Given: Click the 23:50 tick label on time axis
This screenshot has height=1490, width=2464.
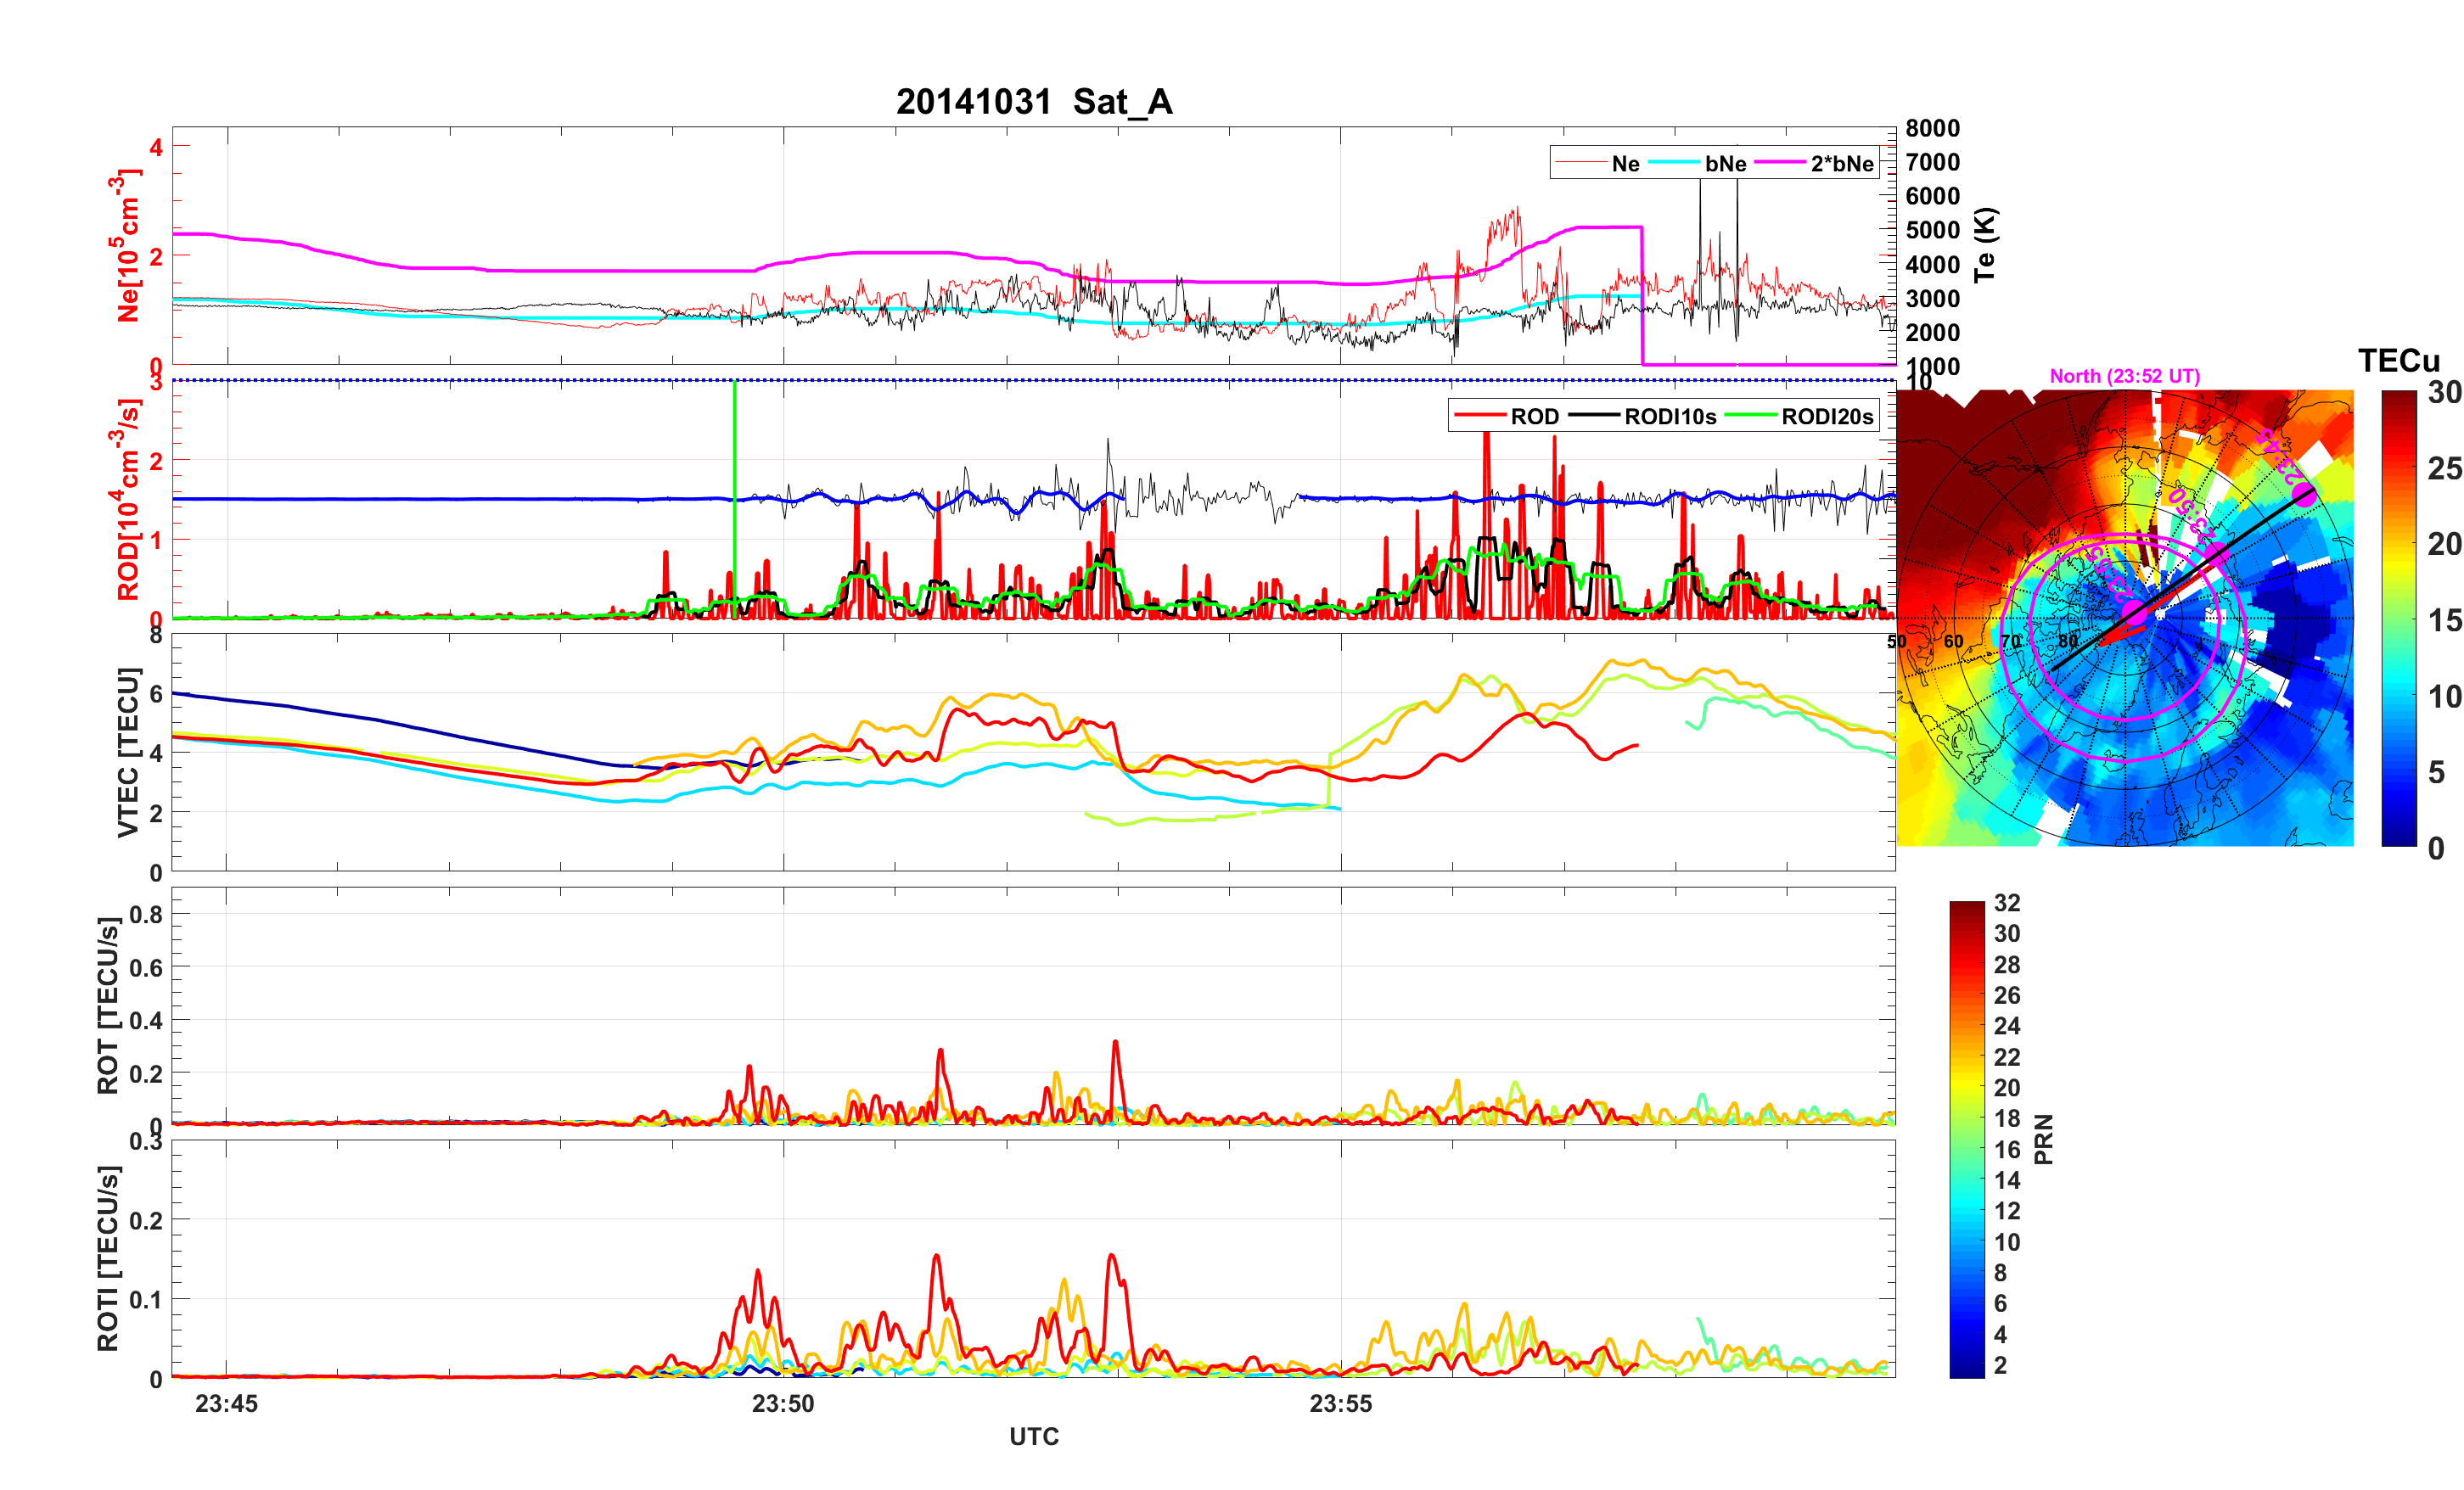Looking at the screenshot, I should 783,1403.
